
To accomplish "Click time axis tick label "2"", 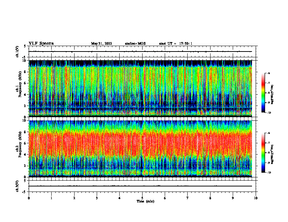I will click(x=74, y=198).
